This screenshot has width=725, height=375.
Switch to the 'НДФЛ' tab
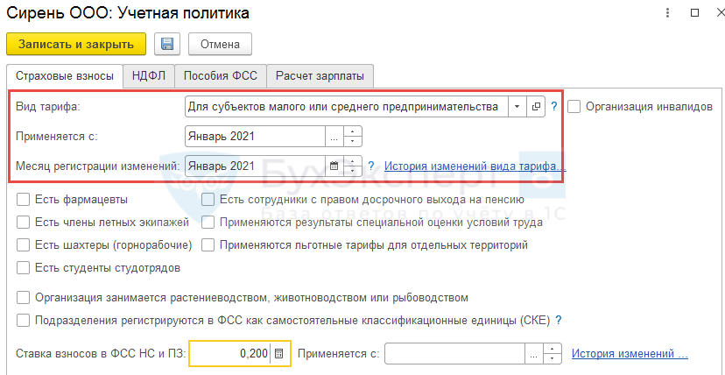click(x=149, y=75)
